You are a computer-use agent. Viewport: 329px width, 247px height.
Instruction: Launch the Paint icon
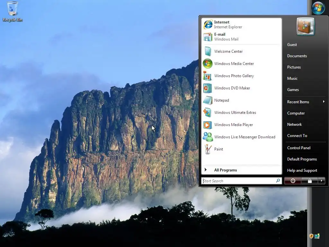[x=208, y=149]
